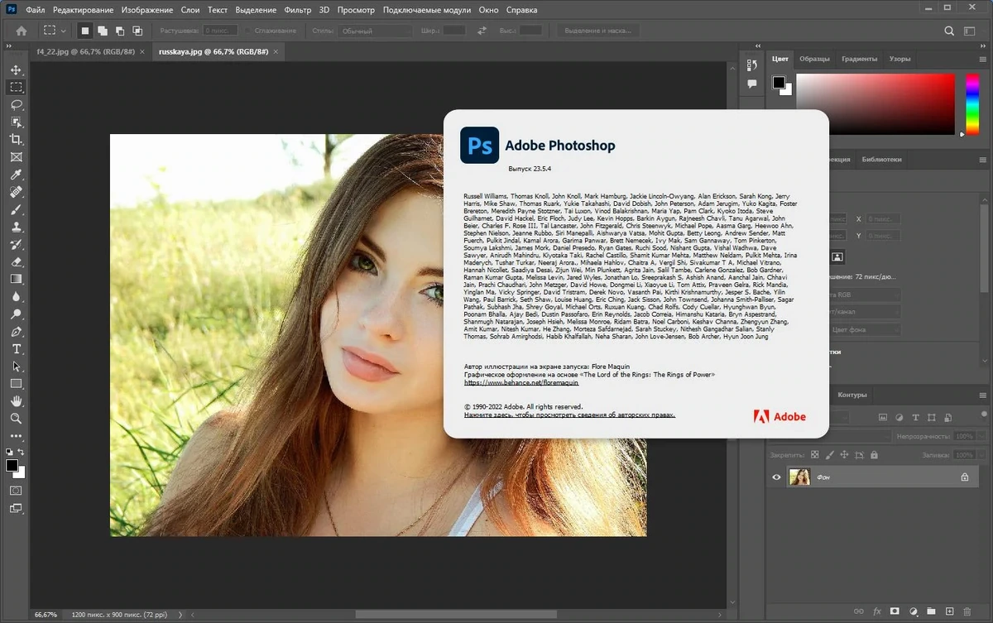Enable Add to selection mode
The height and width of the screenshot is (623, 993).
(103, 31)
